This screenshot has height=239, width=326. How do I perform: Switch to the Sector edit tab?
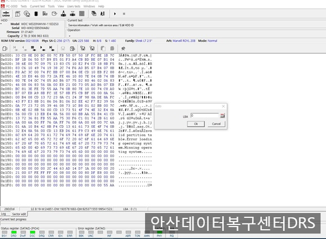[19, 214]
